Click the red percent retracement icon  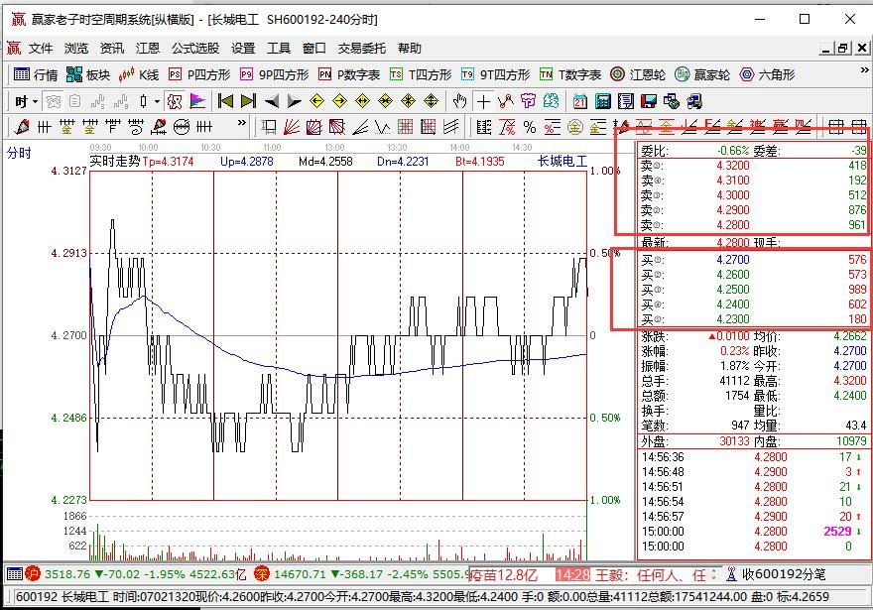[x=507, y=127]
